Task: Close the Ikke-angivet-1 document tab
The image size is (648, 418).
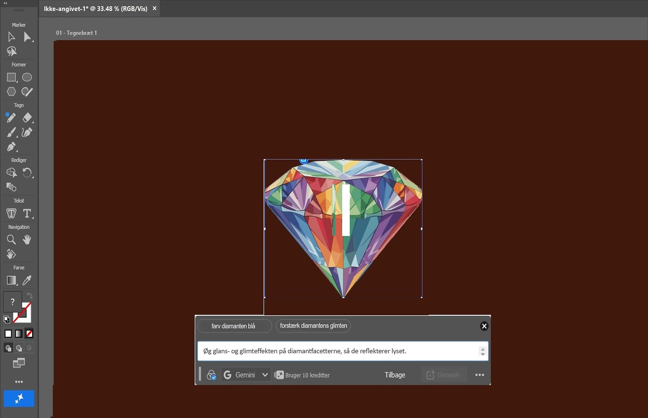Action: tap(155, 8)
